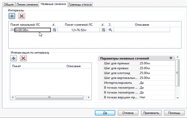The width and height of the screenshot is (187, 118).
Task: Add new entry in Информация по интервалу
Action: point(13,58)
